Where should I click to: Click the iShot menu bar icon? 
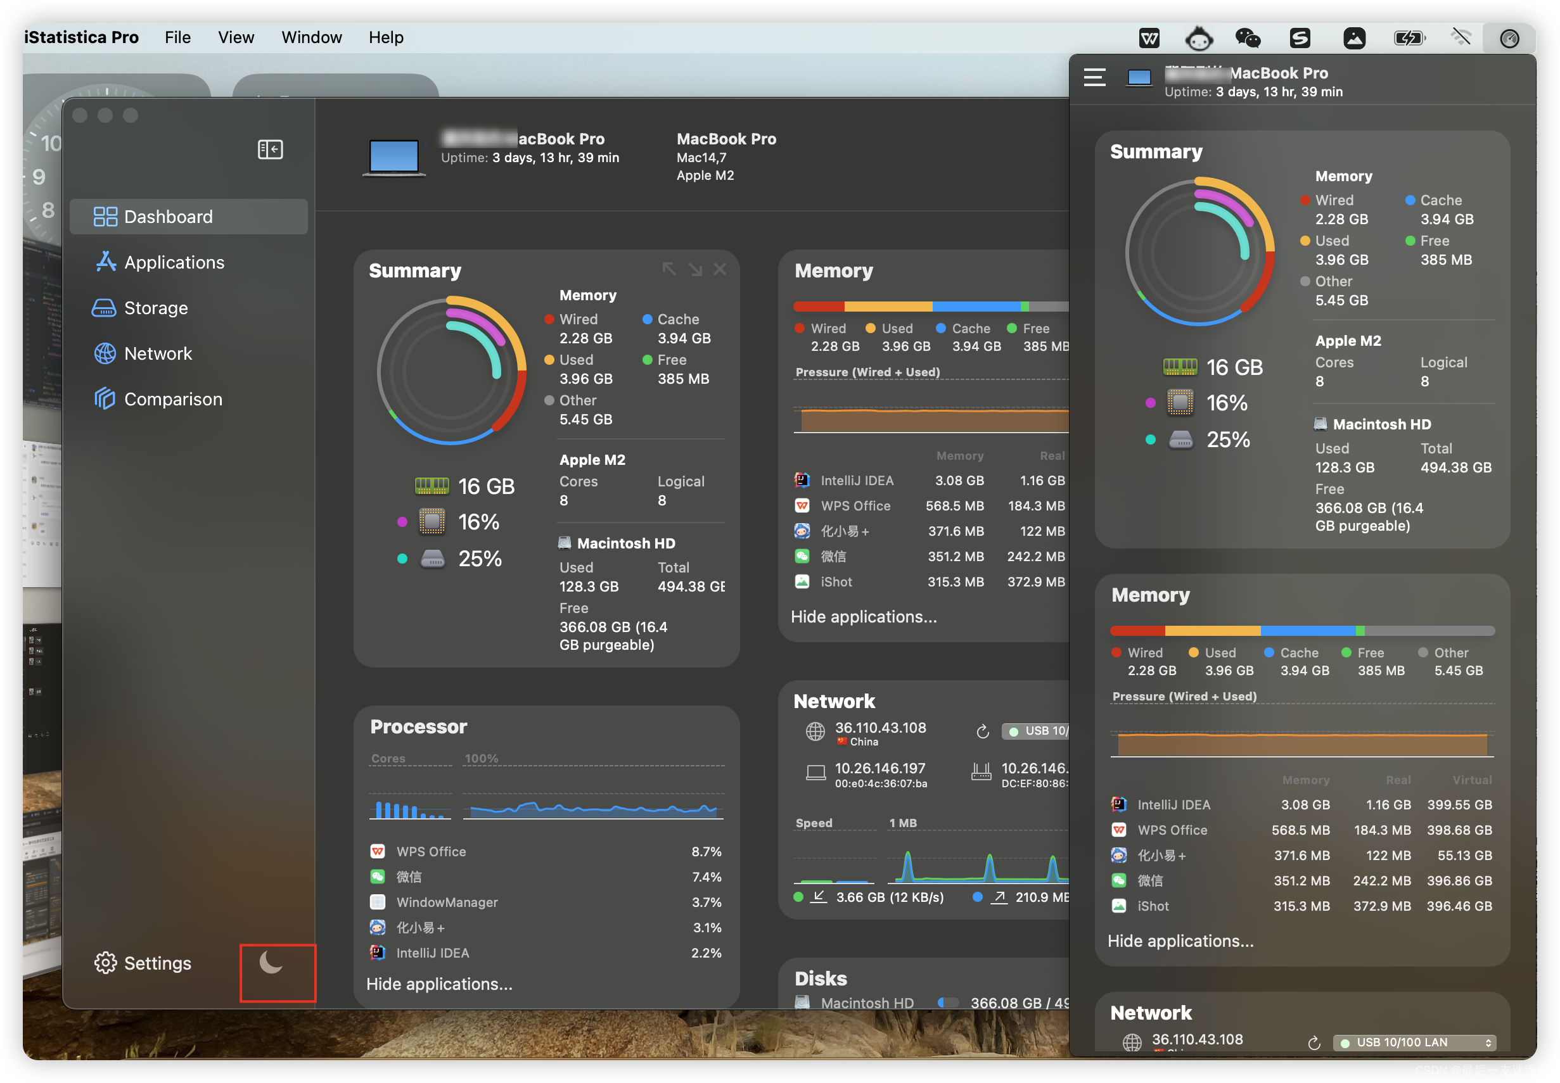1353,38
